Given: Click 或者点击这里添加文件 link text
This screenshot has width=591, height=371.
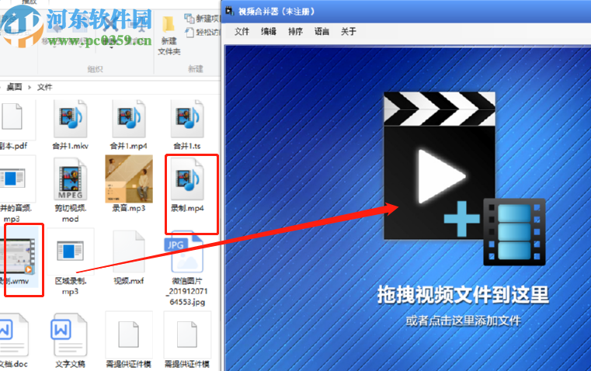Looking at the screenshot, I should coord(463,321).
